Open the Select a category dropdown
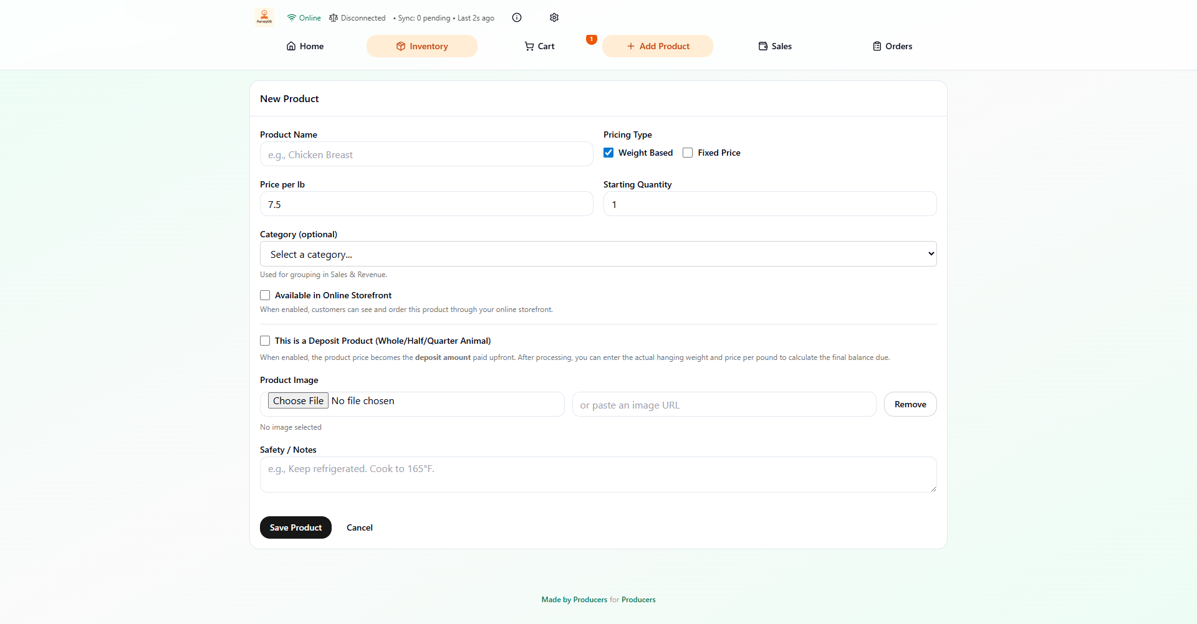1197x624 pixels. 598,254
